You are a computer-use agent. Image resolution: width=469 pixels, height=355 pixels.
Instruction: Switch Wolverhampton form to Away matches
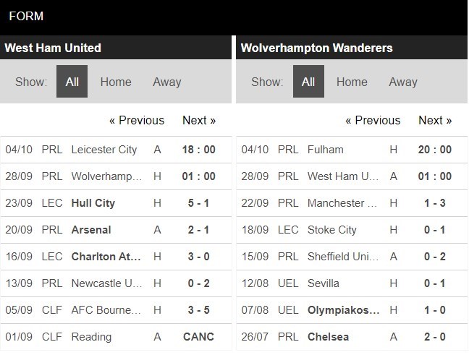(x=403, y=82)
